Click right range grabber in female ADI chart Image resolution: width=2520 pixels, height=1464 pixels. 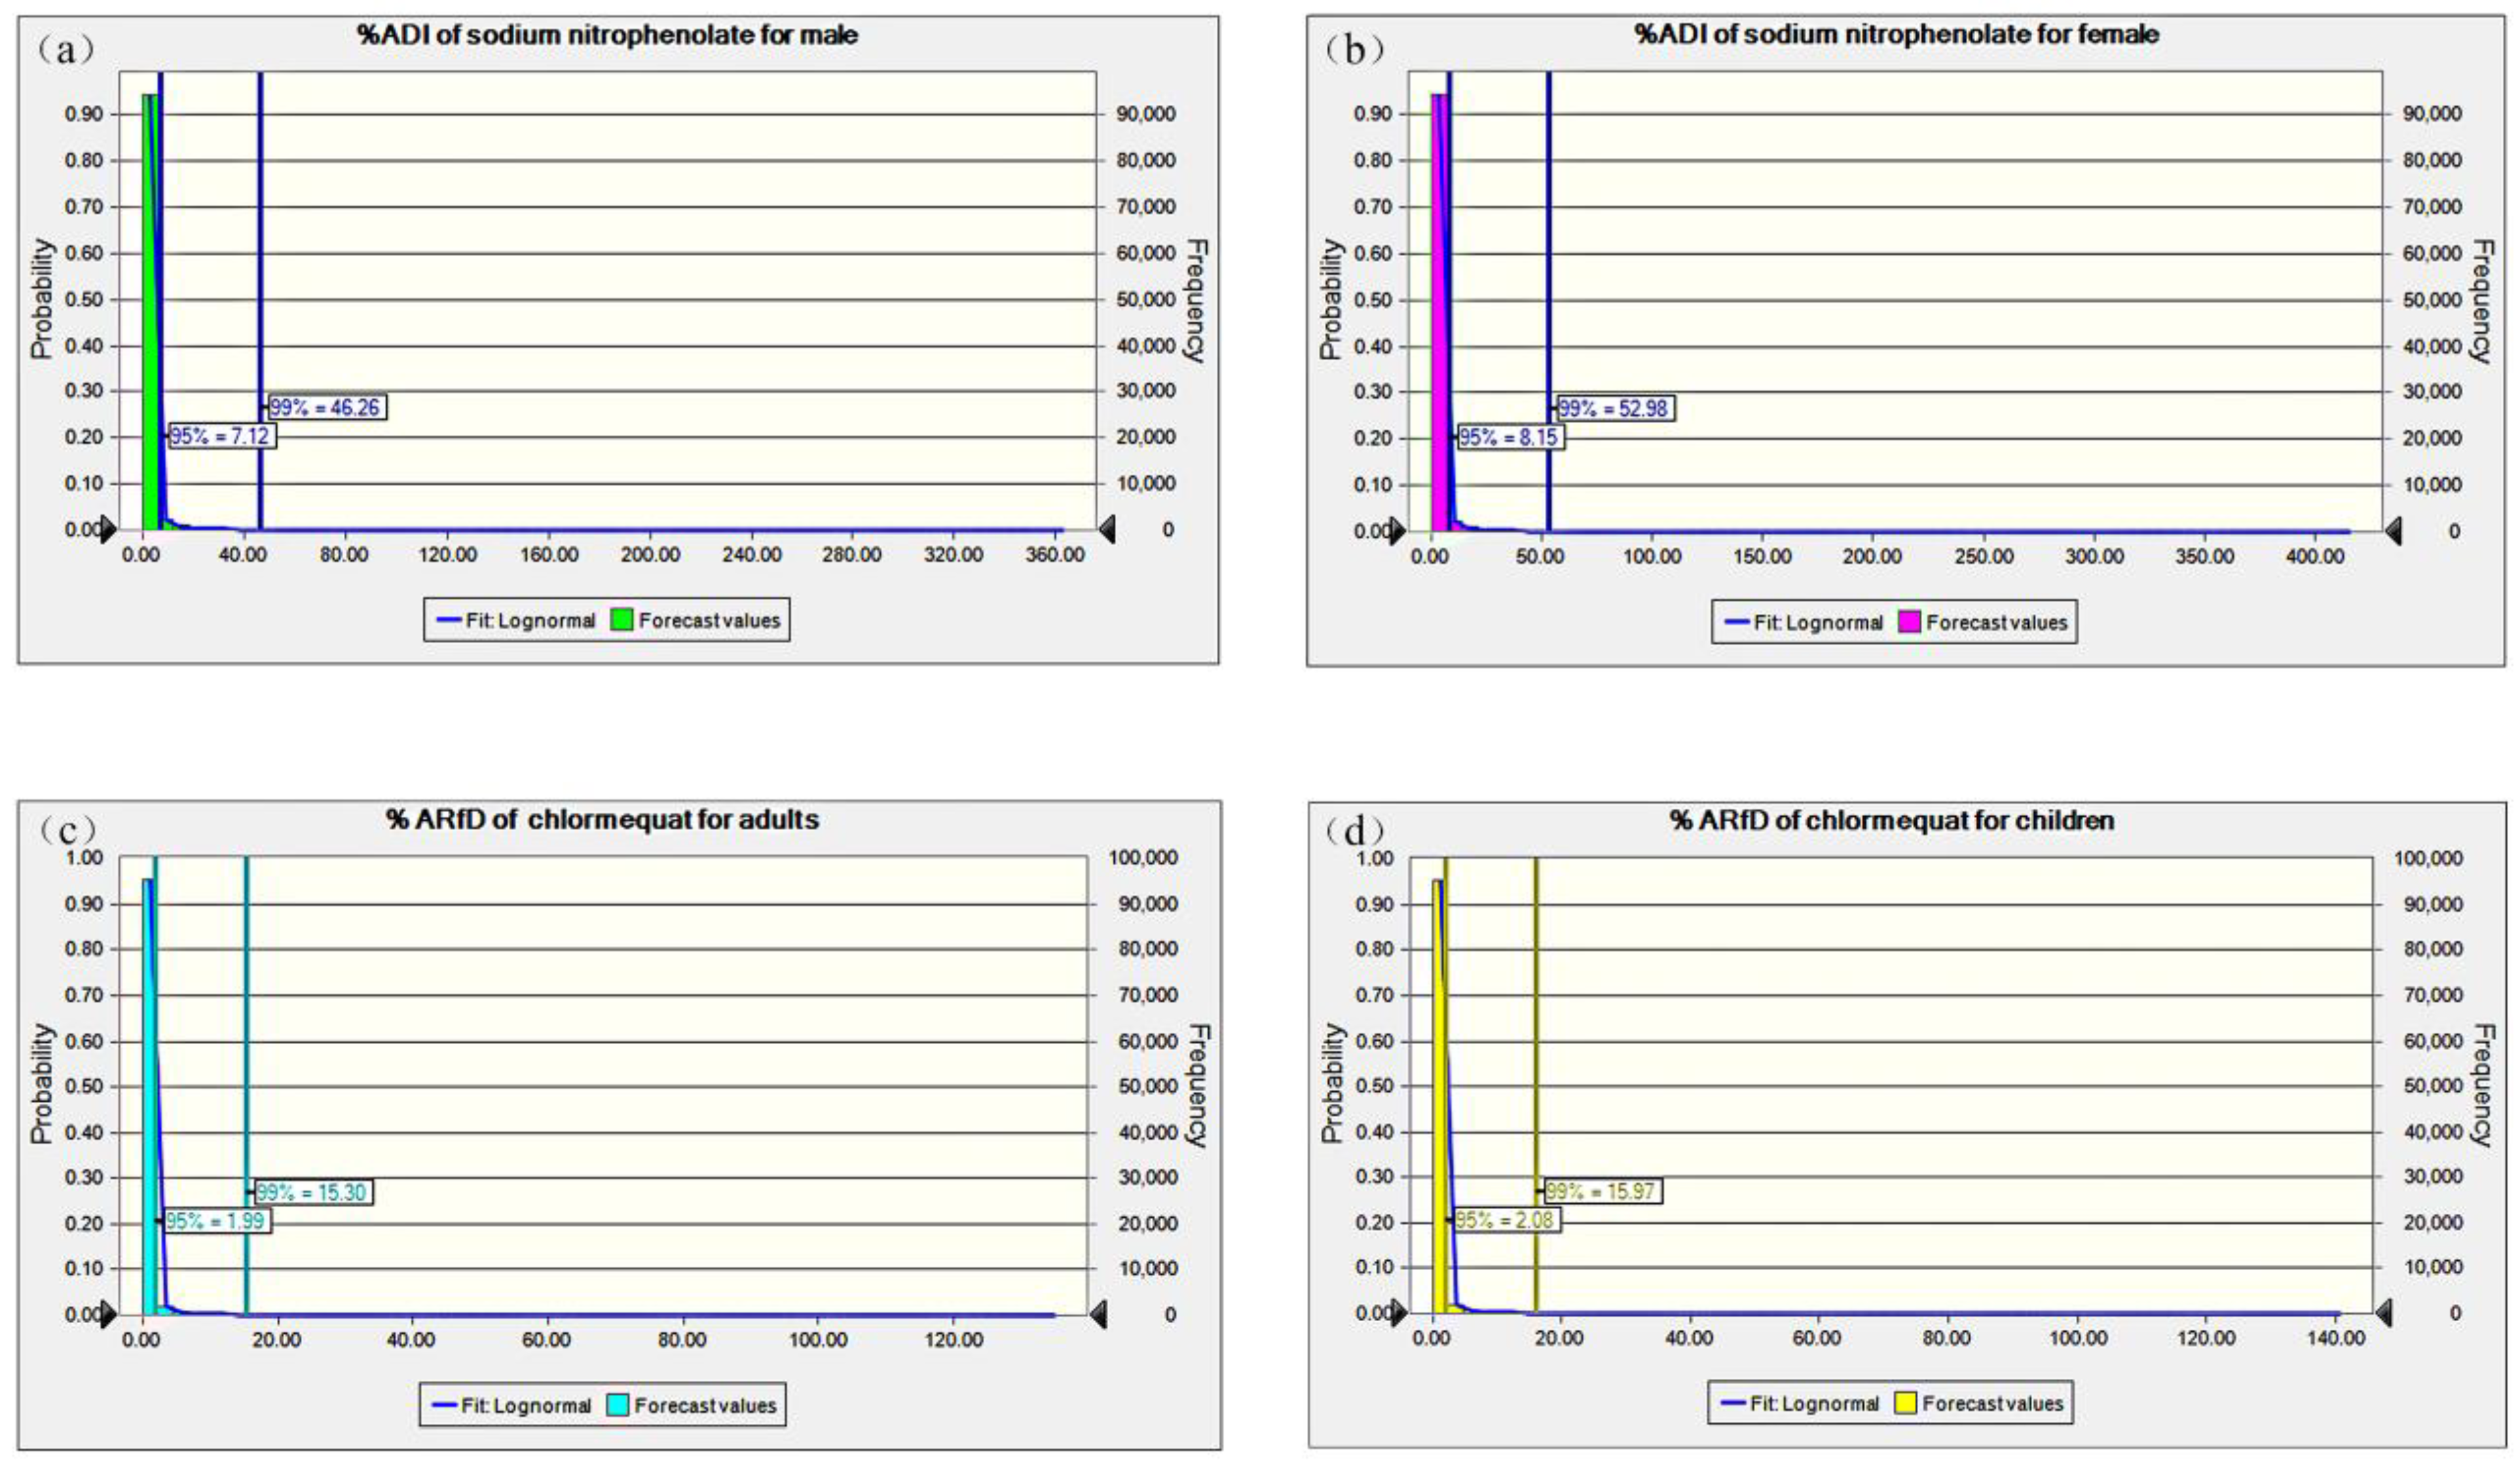(2393, 531)
